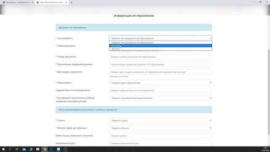Click the 'Населенный пункт' input field

pos(160,143)
